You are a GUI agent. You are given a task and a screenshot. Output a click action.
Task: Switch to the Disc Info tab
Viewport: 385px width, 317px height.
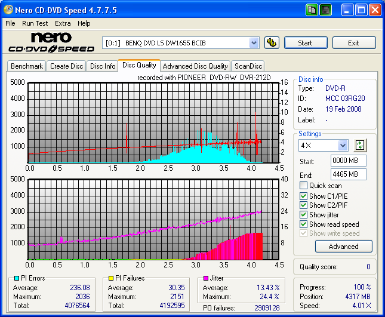(103, 66)
